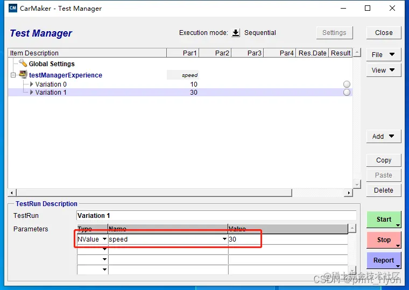Open the File menu
Image resolution: width=409 pixels, height=290 pixels.
[x=383, y=55]
